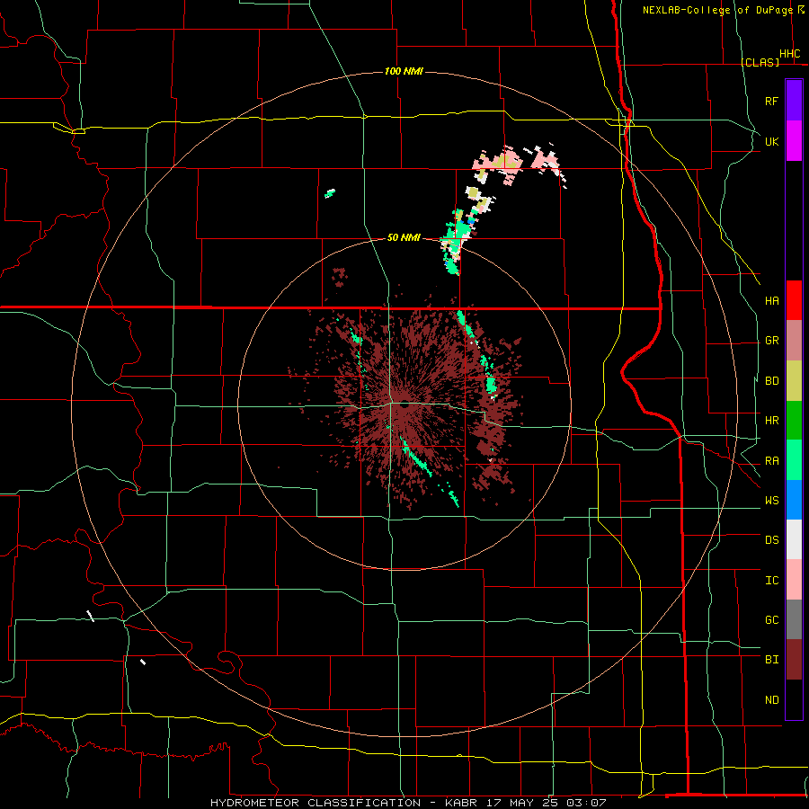The width and height of the screenshot is (809, 809).
Task: Click the 100 NMI range ring label
Action: pos(404,71)
